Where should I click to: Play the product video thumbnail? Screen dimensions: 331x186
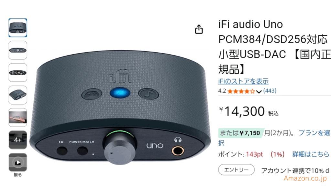click(x=18, y=162)
